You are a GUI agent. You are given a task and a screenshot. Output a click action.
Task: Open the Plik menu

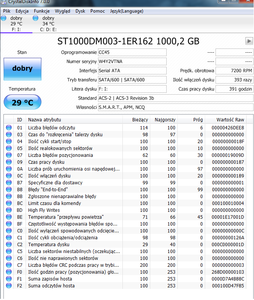tap(7, 11)
